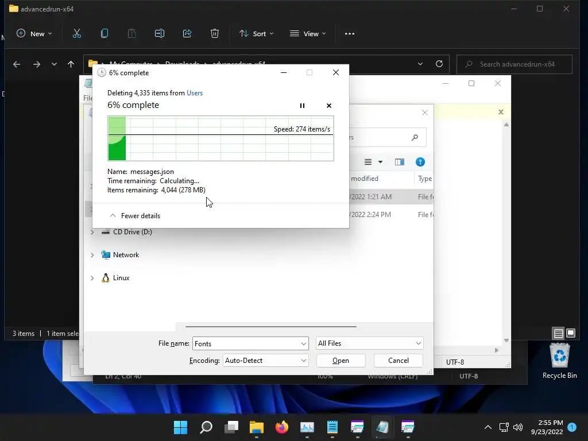This screenshot has width=588, height=441.
Task: Follow the Users link in delete dialog
Action: tap(195, 93)
